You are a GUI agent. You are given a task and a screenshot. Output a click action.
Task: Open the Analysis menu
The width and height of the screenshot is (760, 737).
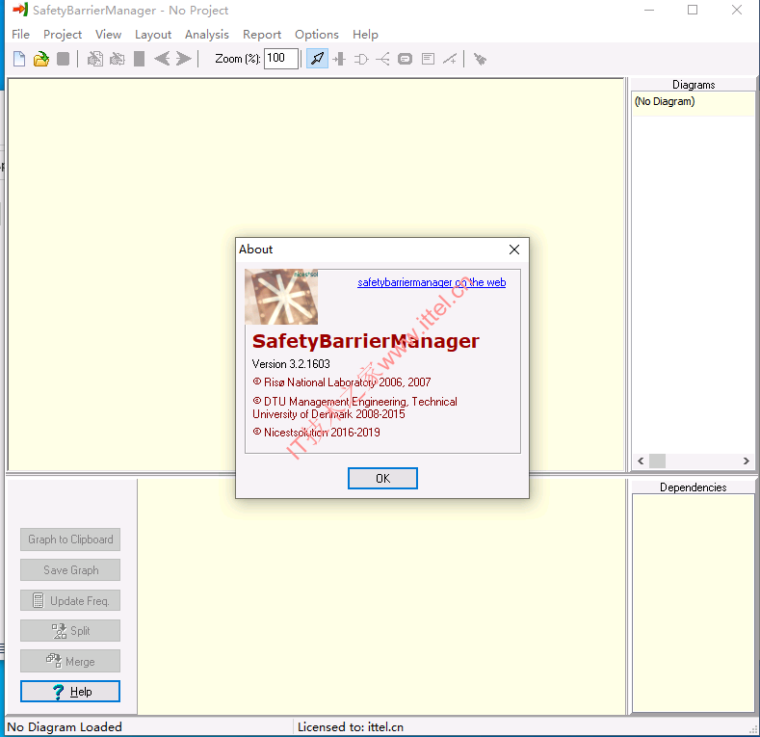tap(207, 35)
